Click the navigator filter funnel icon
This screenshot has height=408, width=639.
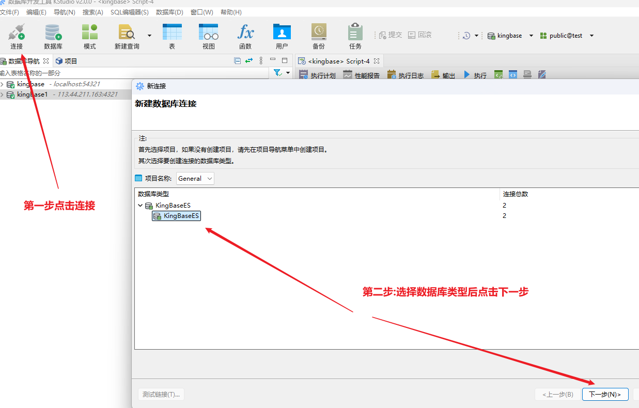(x=277, y=73)
